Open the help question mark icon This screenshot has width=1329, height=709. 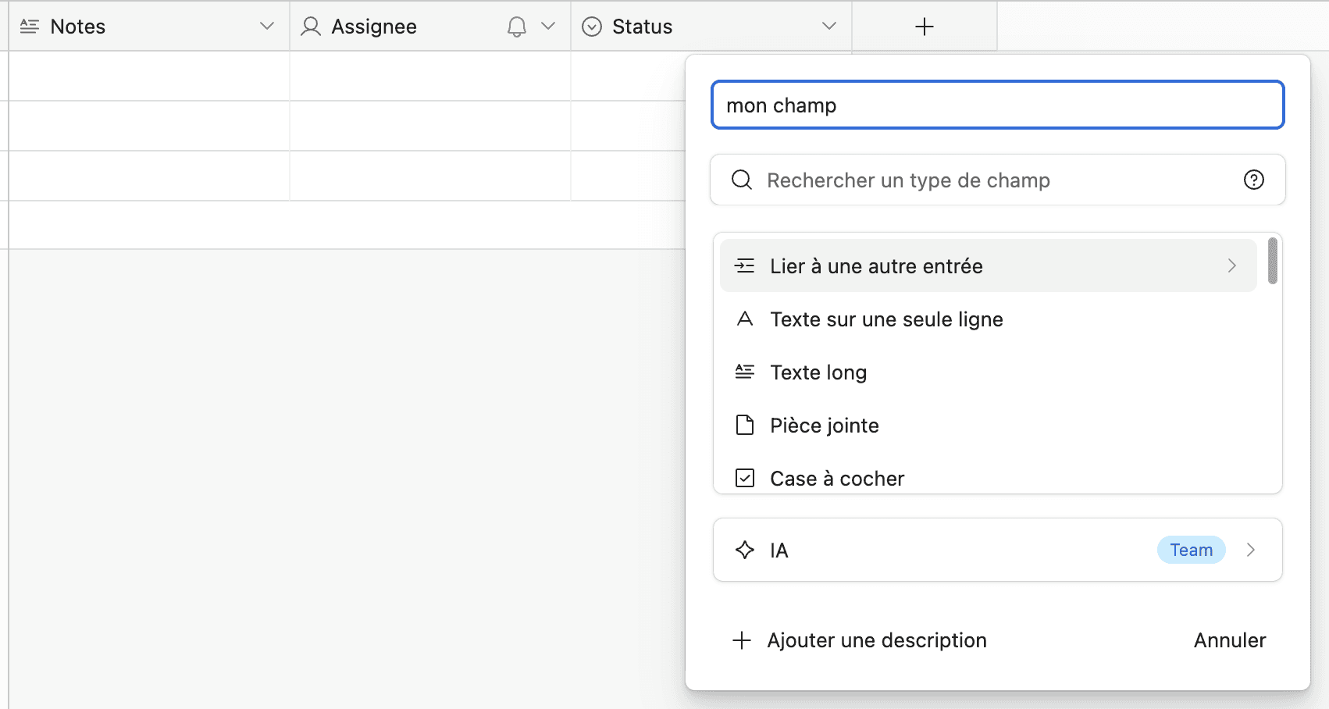click(1254, 180)
